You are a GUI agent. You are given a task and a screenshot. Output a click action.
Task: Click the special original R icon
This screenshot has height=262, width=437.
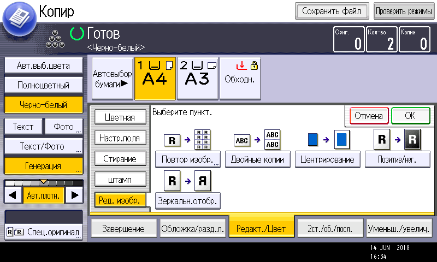pyautogui.click(x=15, y=231)
